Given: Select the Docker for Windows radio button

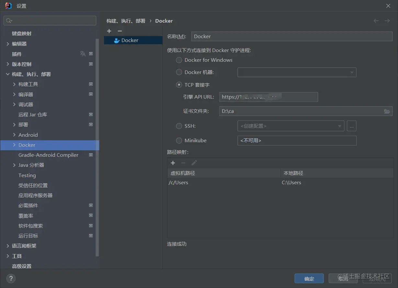Looking at the screenshot, I should click(179, 60).
